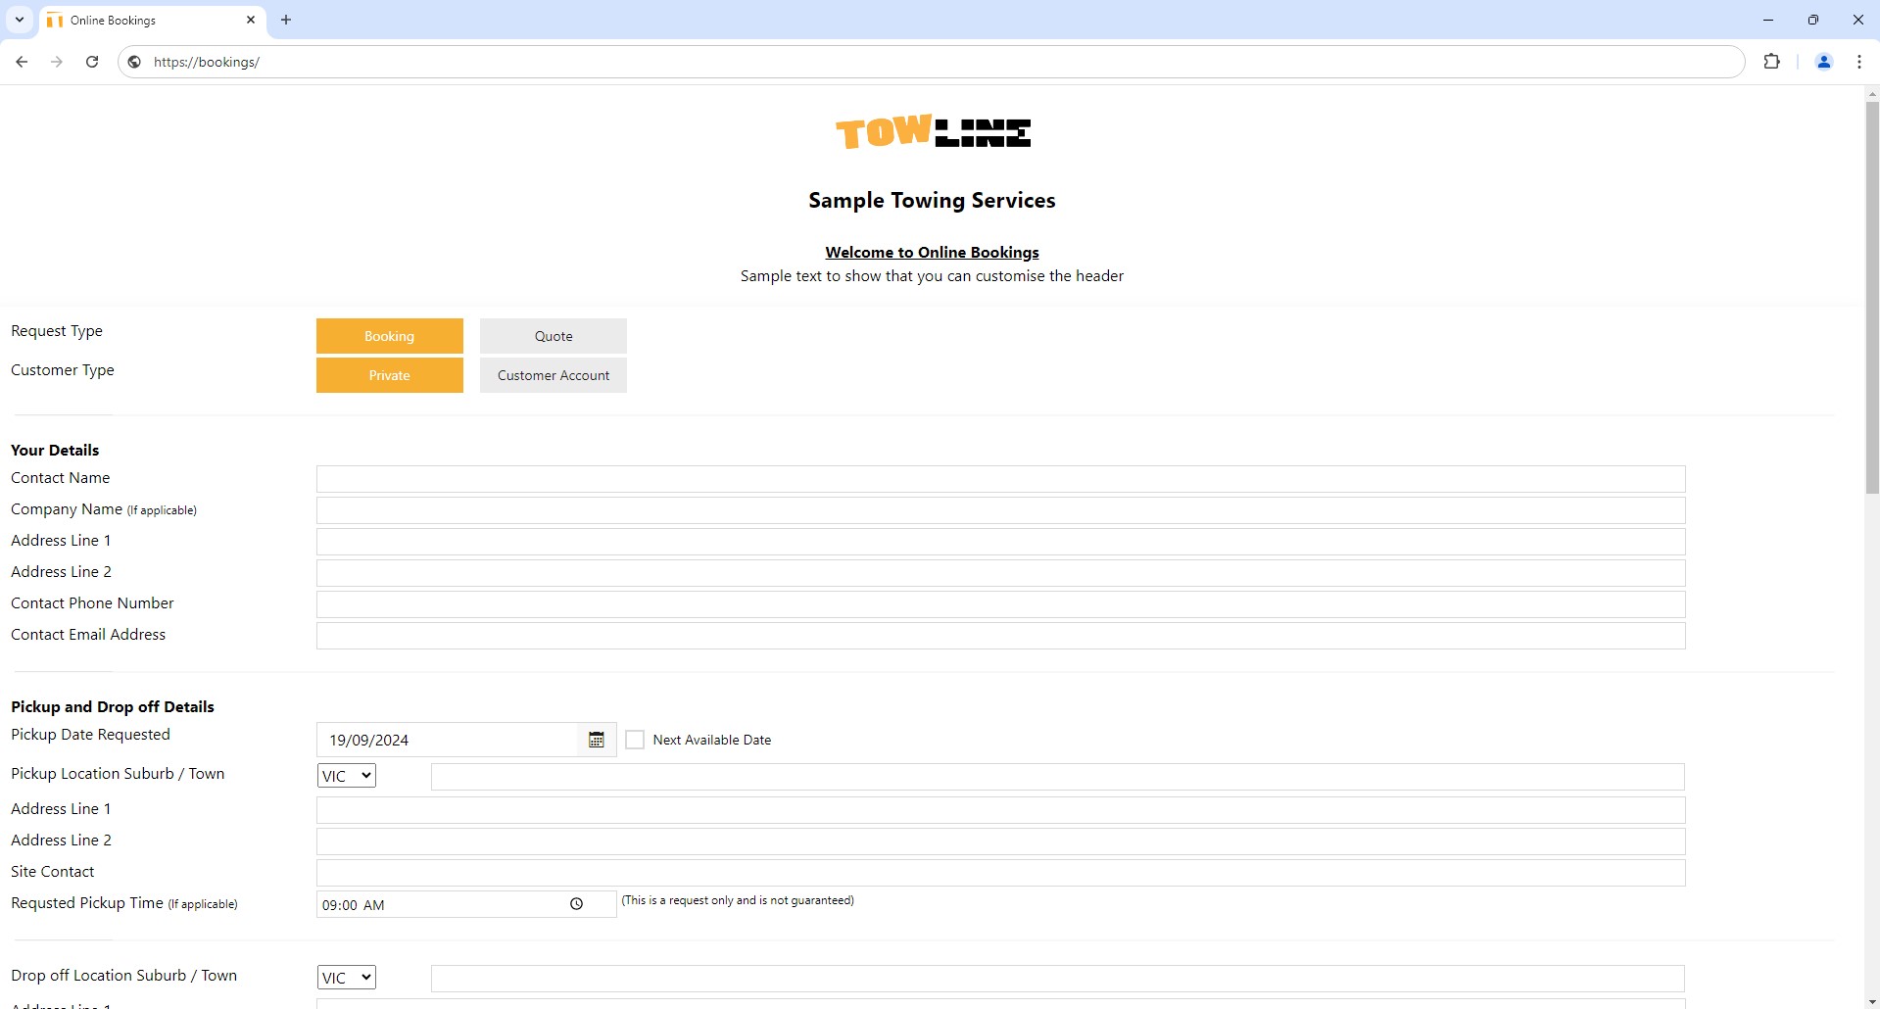Click the clock icon in pickup time field
Image resolution: width=1880 pixels, height=1009 pixels.
pyautogui.click(x=576, y=904)
